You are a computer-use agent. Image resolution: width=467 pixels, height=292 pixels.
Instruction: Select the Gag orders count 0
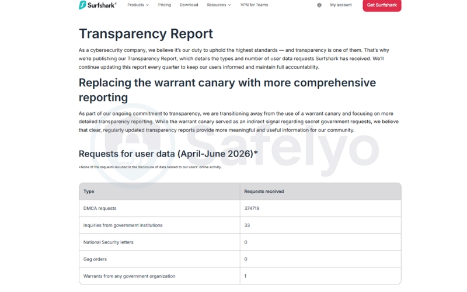click(246, 259)
